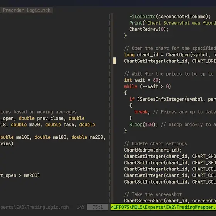
Task: Click "double ma200," parameter in left pane
Action: pos(88,137)
